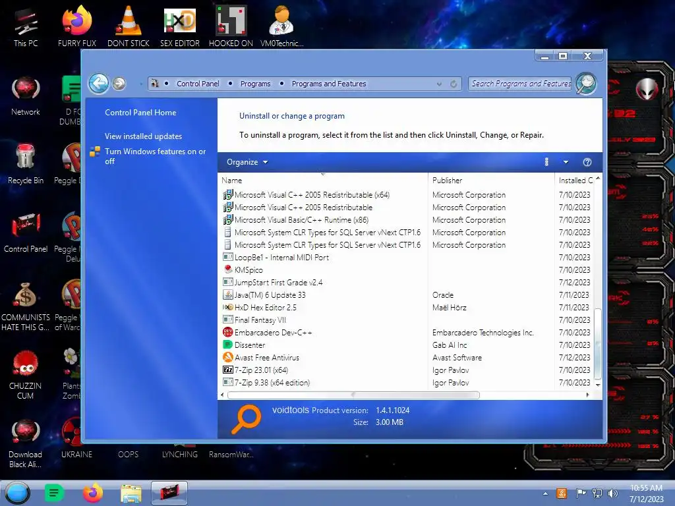Select 7-Zip 9.38 (x64 edition)
The height and width of the screenshot is (506, 675).
272,383
